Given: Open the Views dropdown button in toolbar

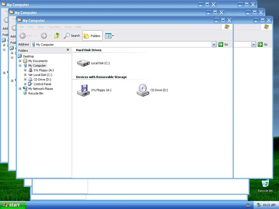Looking at the screenshot, I should [109, 36].
